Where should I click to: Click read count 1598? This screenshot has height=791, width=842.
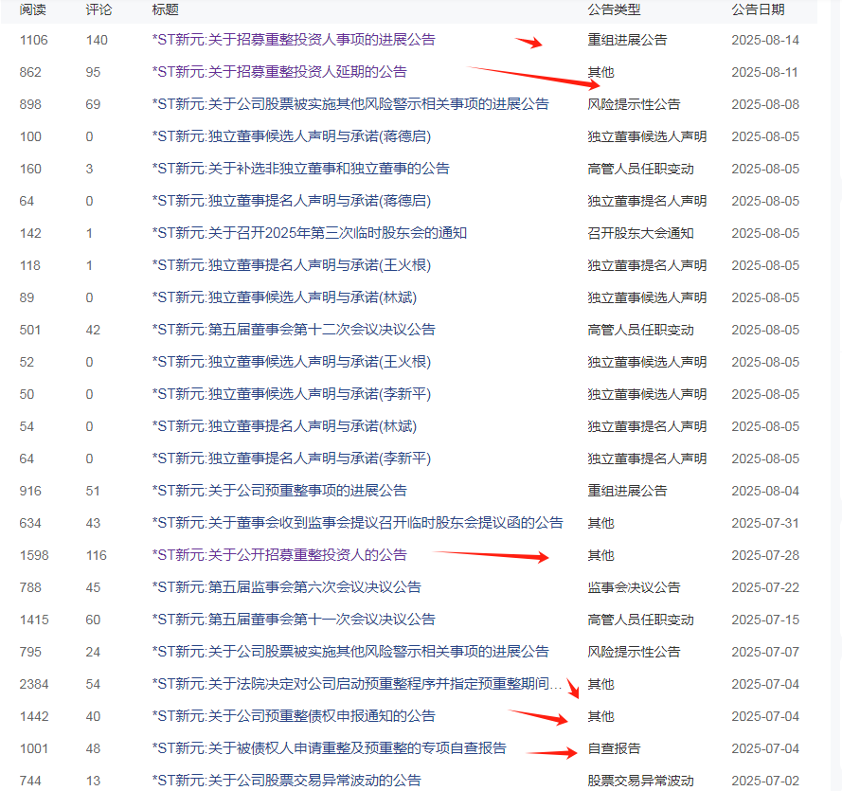34,556
